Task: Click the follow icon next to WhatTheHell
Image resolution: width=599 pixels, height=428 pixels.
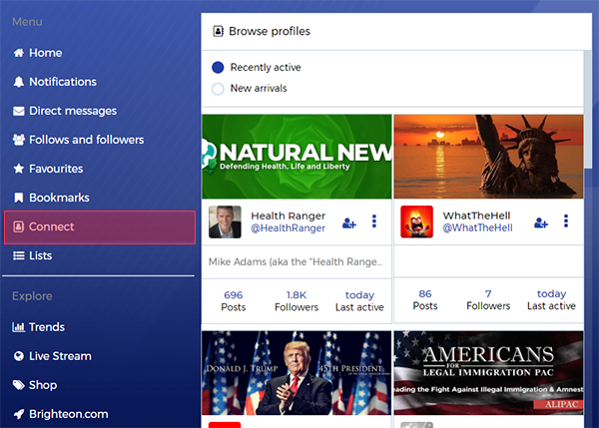Action: [x=541, y=222]
